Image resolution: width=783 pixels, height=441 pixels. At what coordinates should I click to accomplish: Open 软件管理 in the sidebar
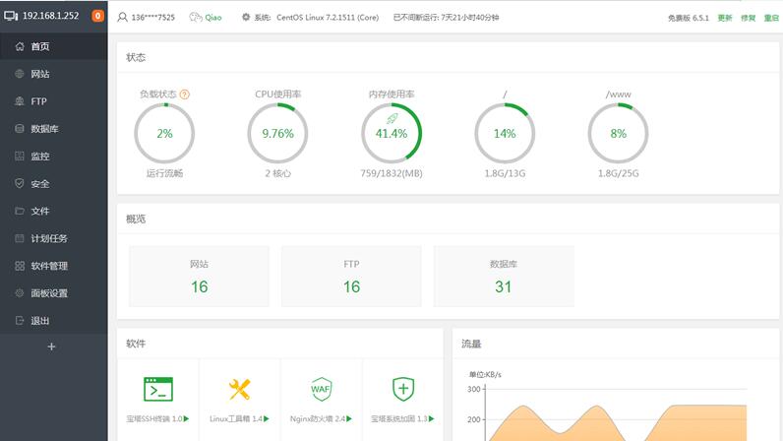[x=49, y=266]
